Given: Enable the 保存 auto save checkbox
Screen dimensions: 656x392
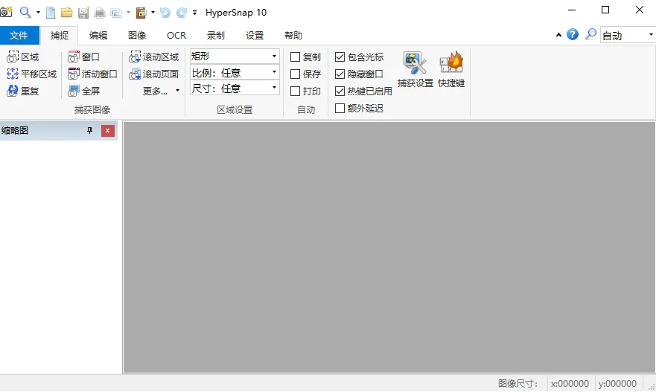Looking at the screenshot, I should click(x=296, y=74).
